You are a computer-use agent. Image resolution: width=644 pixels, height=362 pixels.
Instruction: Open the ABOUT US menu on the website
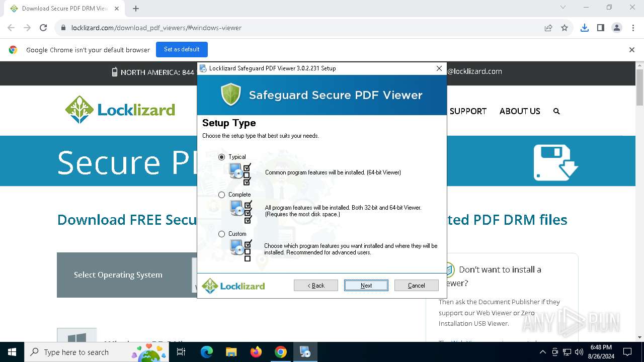coord(520,111)
